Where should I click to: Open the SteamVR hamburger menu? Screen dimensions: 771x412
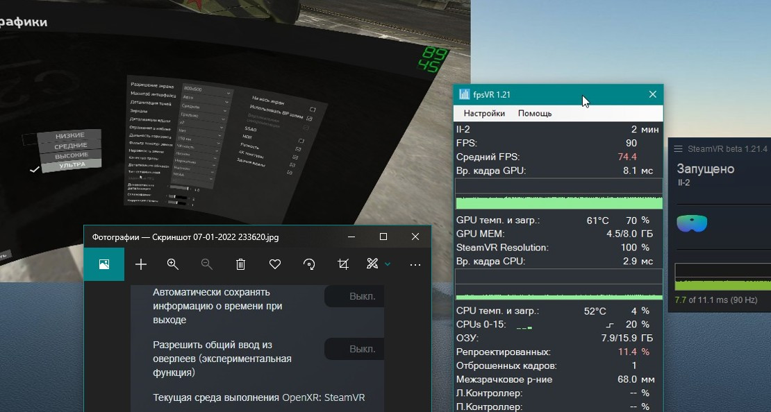pos(679,149)
